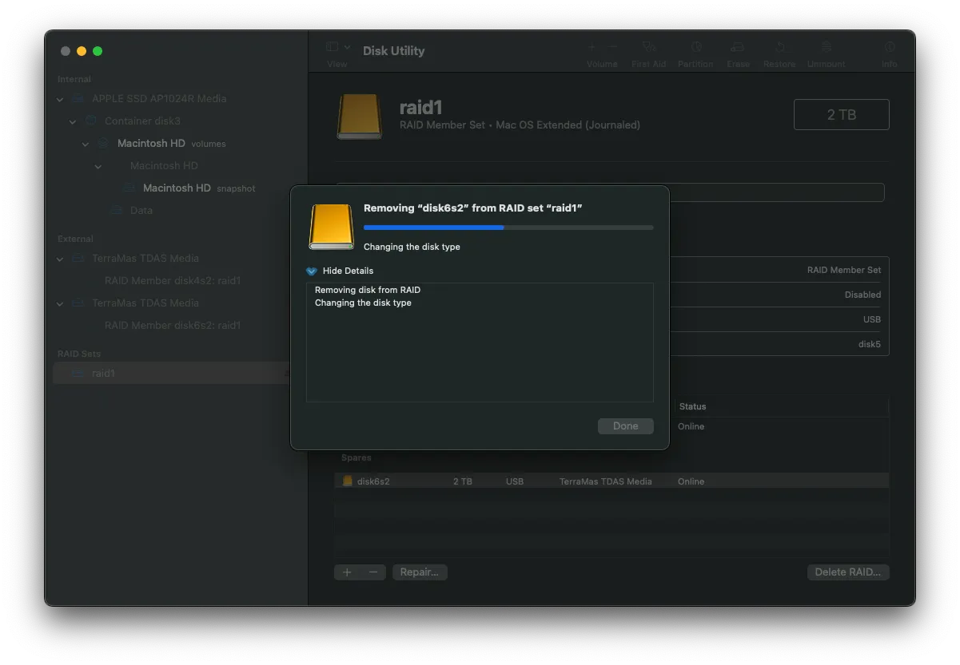This screenshot has height=665, width=960.
Task: Select RAID Member disk4s2: raid1
Action: [172, 281]
